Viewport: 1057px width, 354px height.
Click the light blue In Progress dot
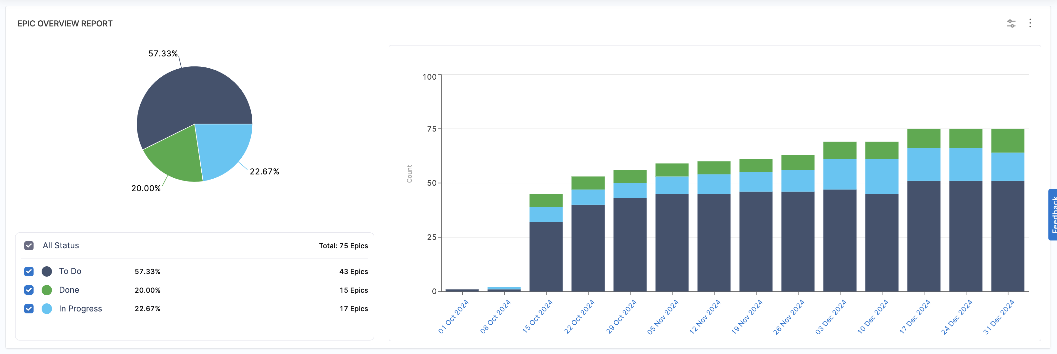click(x=47, y=309)
